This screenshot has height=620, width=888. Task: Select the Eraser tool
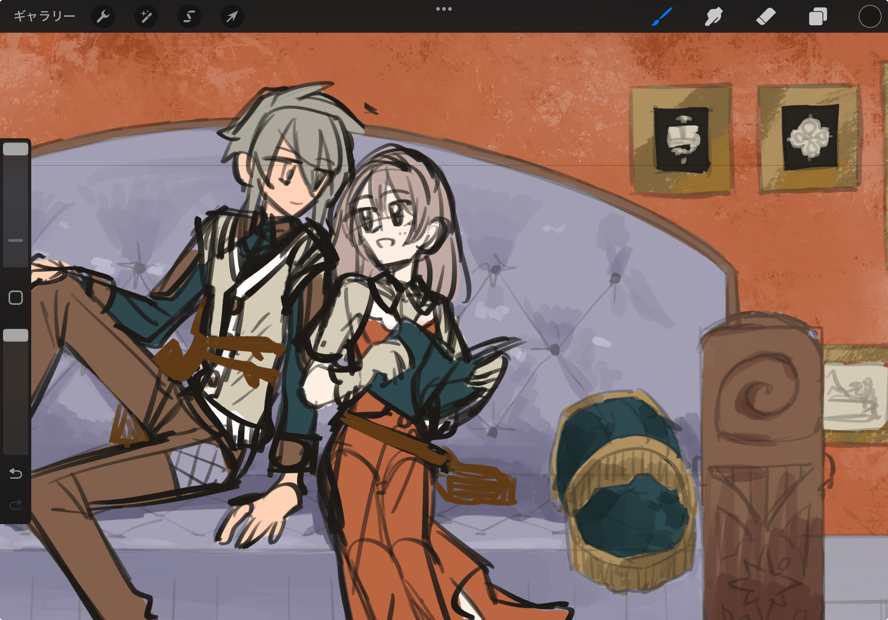tap(765, 17)
